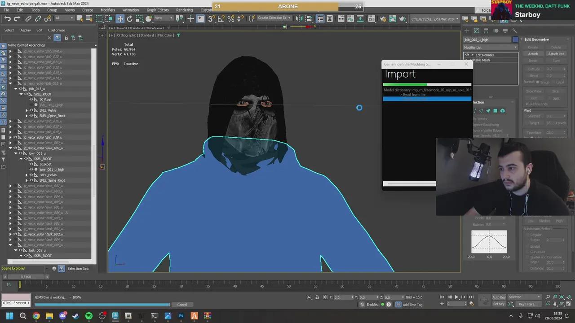
Task: Collapse the jbib_015_u tree node
Action: [x=16, y=89]
